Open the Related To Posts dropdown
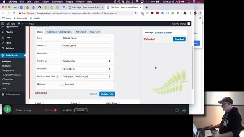 pos(86,68)
